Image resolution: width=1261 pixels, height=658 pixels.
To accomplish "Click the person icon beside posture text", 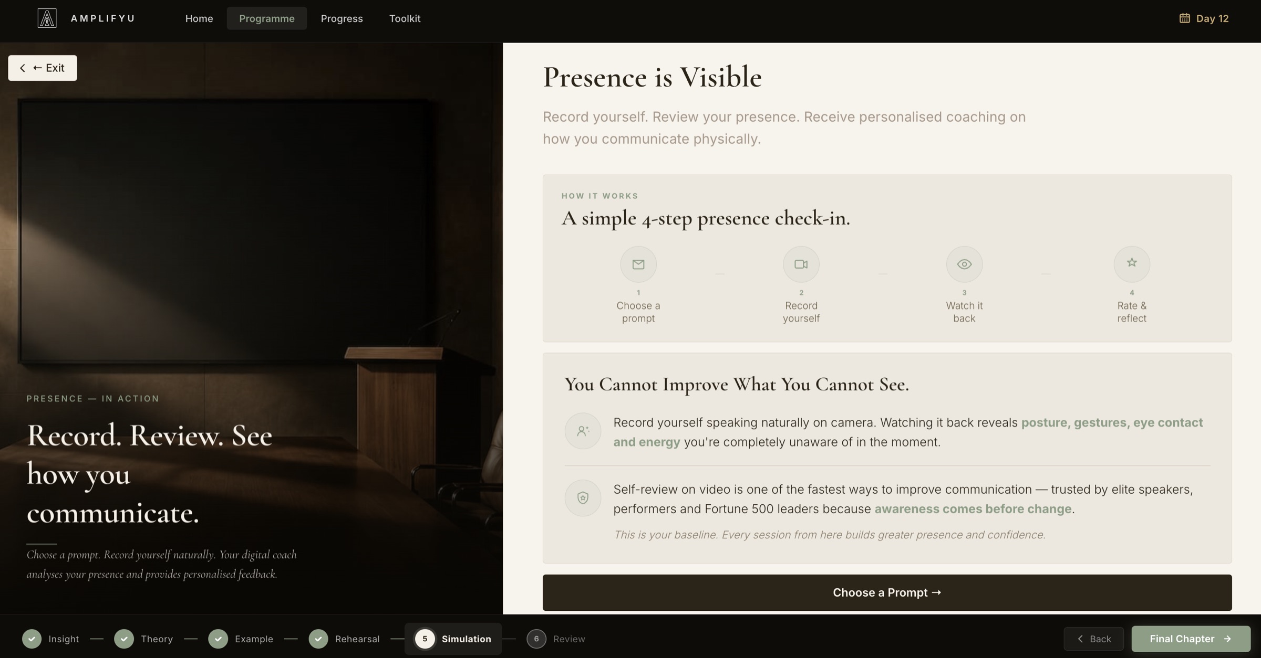I will pos(583,431).
